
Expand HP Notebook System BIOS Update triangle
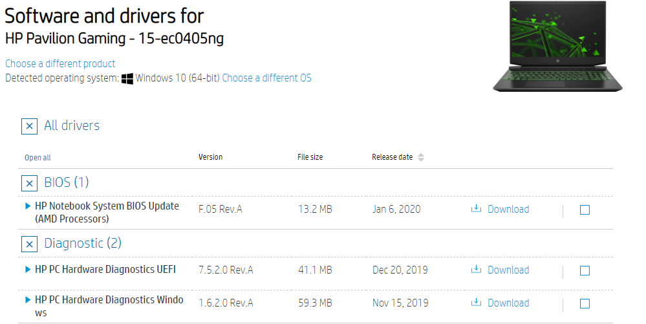[28, 206]
